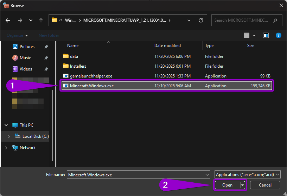The image size is (287, 196).
Task: Expand the Network tree node
Action: (x=6, y=148)
